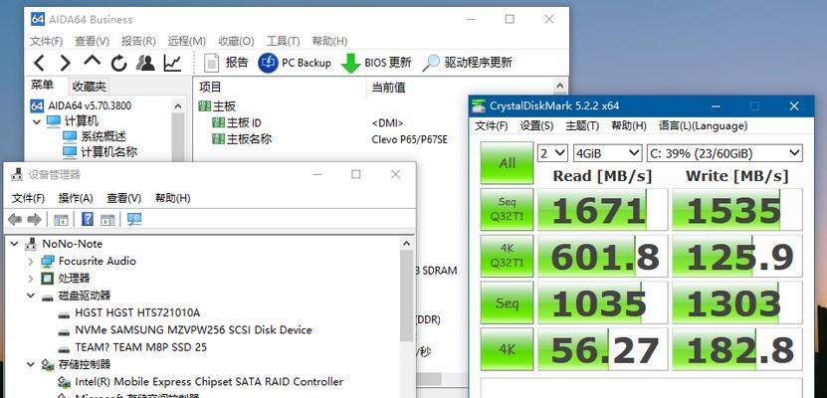The image size is (827, 398).
Task: Open 主题(T) menu in CrystalDiskMark
Action: 582,126
